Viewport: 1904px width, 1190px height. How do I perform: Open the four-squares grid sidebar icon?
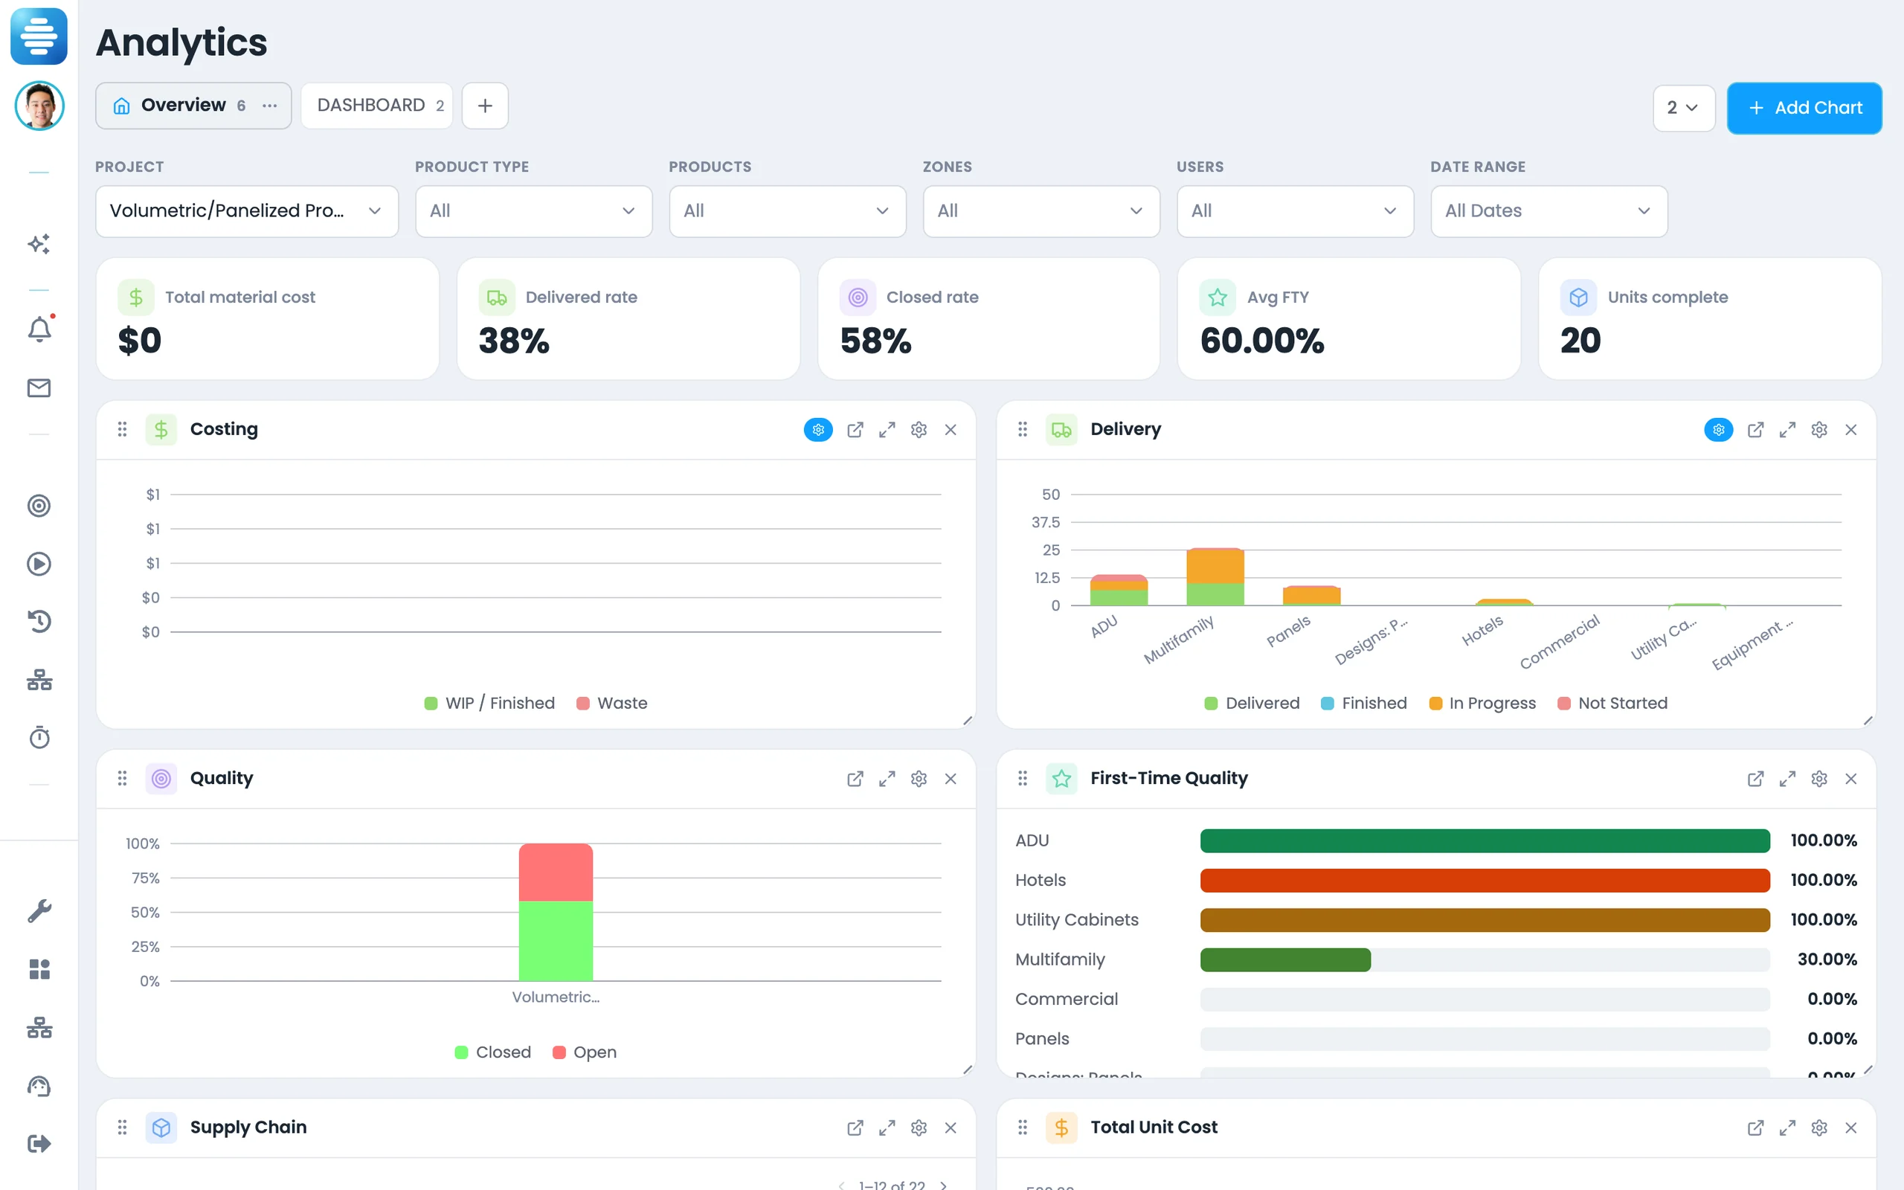(x=39, y=969)
